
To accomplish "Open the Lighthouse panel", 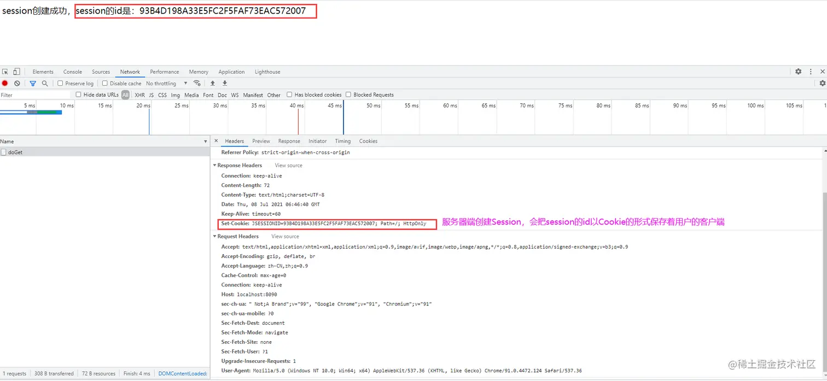I will coord(267,72).
